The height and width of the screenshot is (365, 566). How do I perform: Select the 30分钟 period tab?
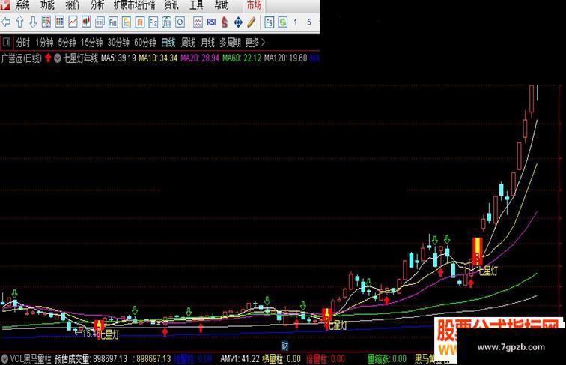click(118, 43)
